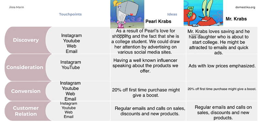Viewport: 265px width, 129px height.
Task: Select Mr. Krabs small 20% off text
Action: [x=222, y=89]
